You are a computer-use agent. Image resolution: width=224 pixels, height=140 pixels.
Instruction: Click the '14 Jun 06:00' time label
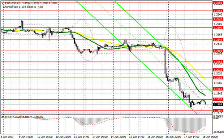(100, 137)
